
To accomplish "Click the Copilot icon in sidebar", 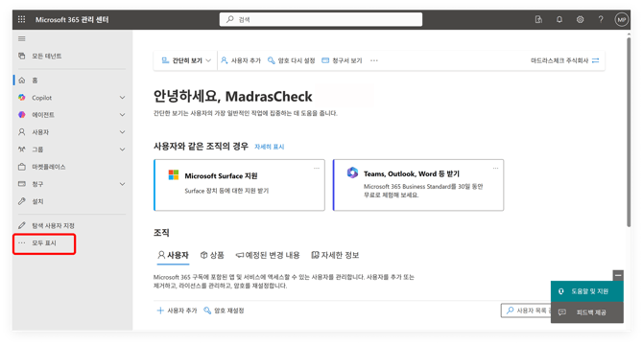I will tap(22, 98).
